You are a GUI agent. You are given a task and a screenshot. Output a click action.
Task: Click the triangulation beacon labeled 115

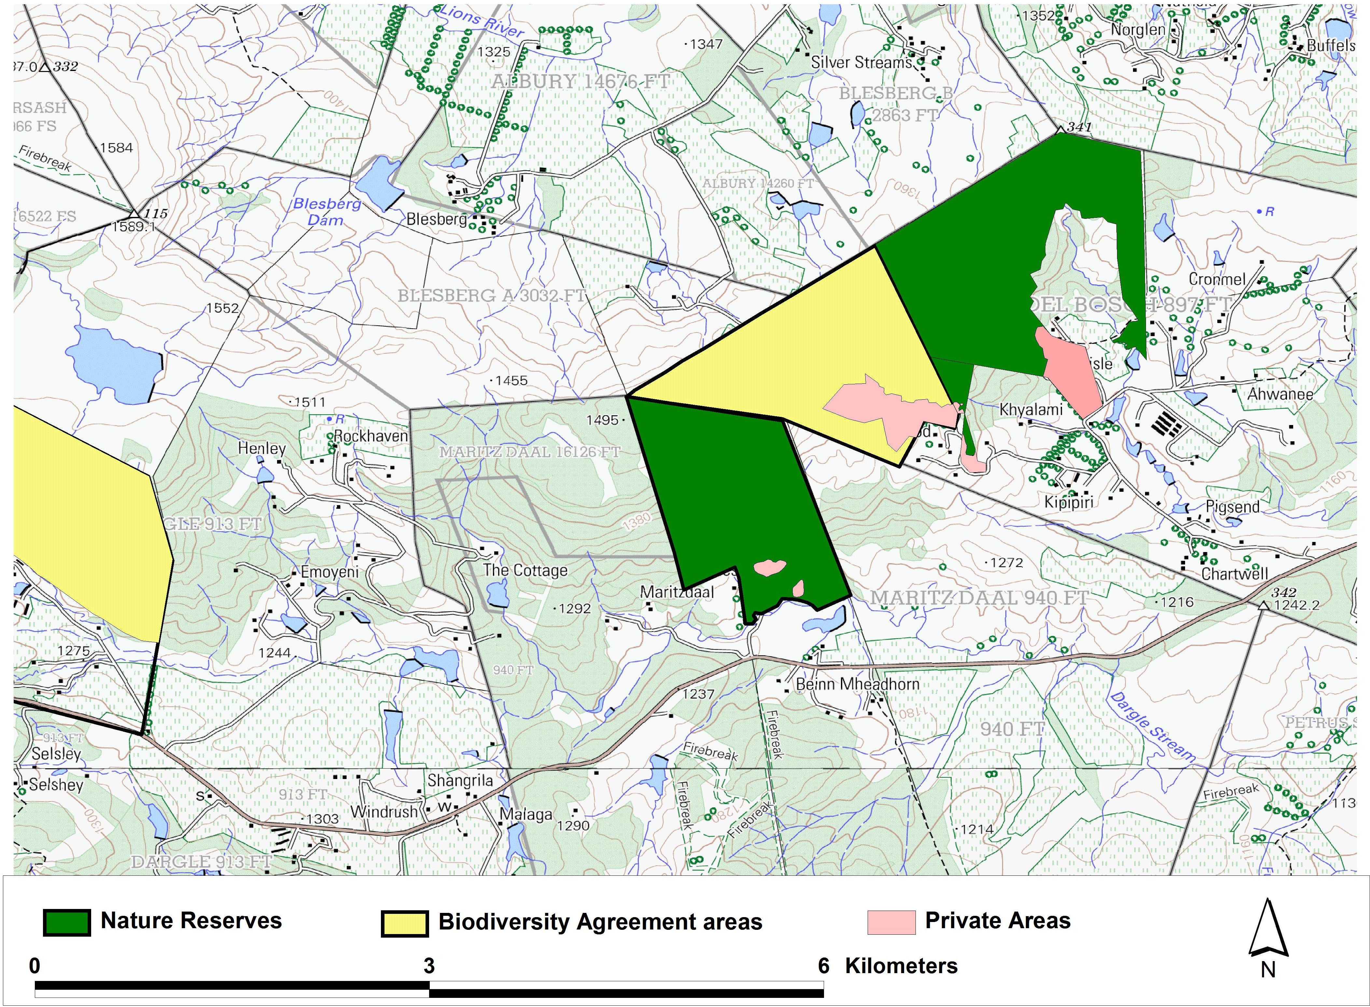pyautogui.click(x=134, y=214)
